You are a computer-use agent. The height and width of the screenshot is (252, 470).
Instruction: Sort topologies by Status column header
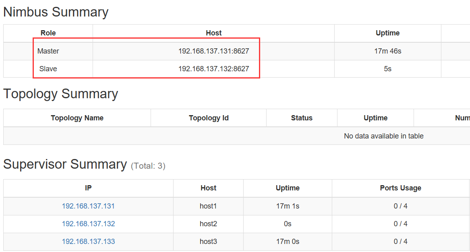302,118
